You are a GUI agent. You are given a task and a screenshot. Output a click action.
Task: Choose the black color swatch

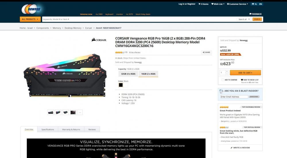pos(121,85)
